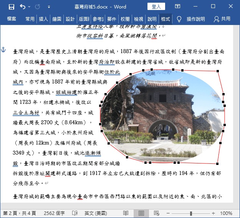Click the zoom in plus icon

point(214,213)
